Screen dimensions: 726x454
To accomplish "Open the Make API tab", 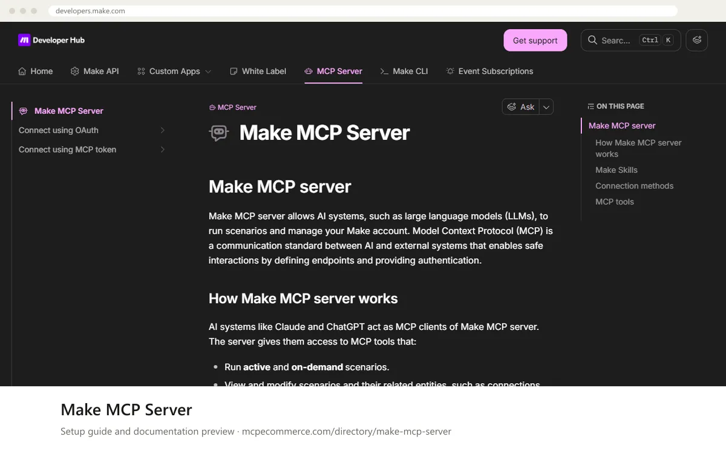I will tap(94, 71).
